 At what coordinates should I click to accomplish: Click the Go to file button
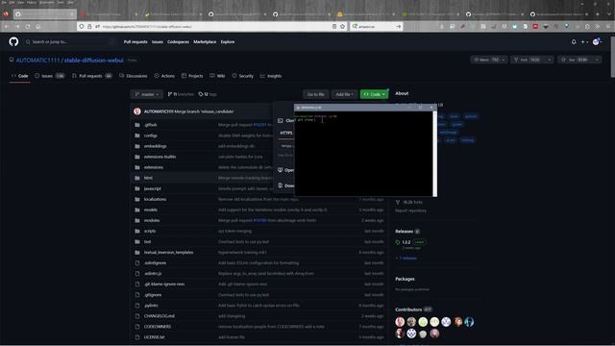(316, 94)
